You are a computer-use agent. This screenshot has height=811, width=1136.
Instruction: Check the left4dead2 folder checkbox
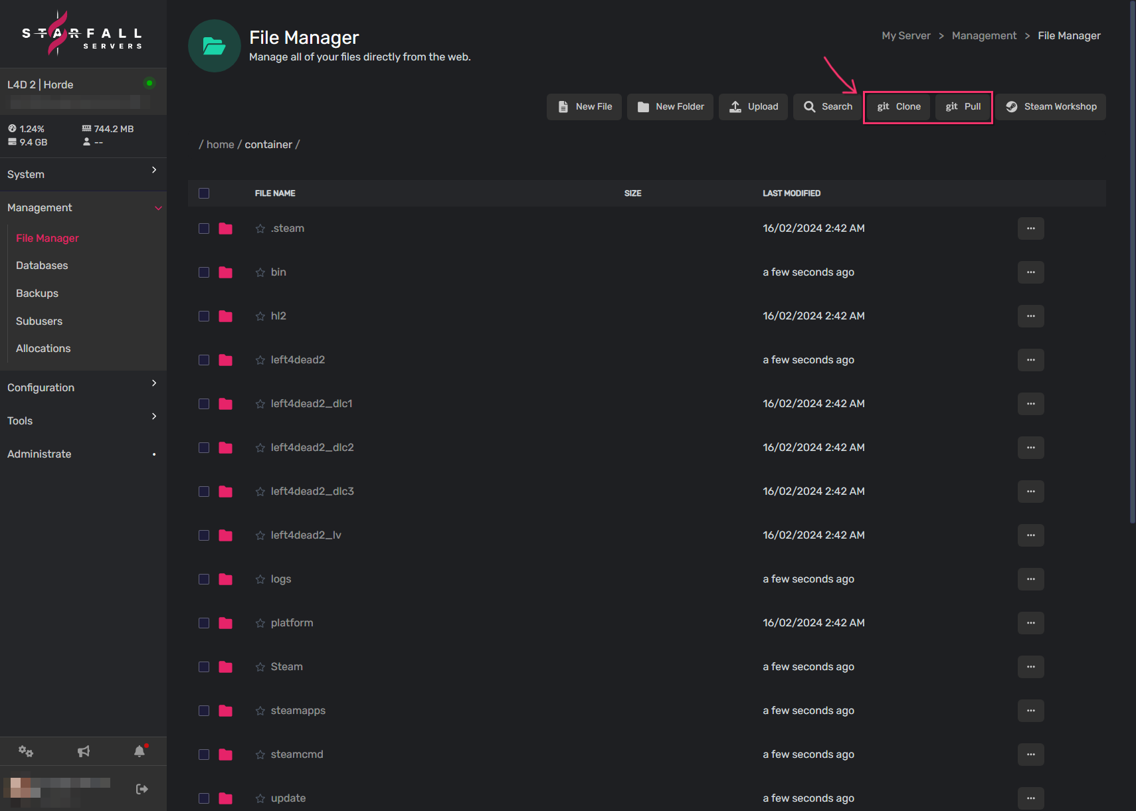(204, 360)
